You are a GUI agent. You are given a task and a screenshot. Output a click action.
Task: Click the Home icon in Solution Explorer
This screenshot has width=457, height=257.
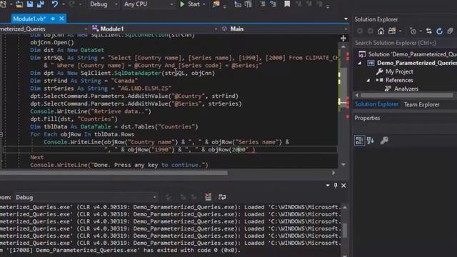381,31
